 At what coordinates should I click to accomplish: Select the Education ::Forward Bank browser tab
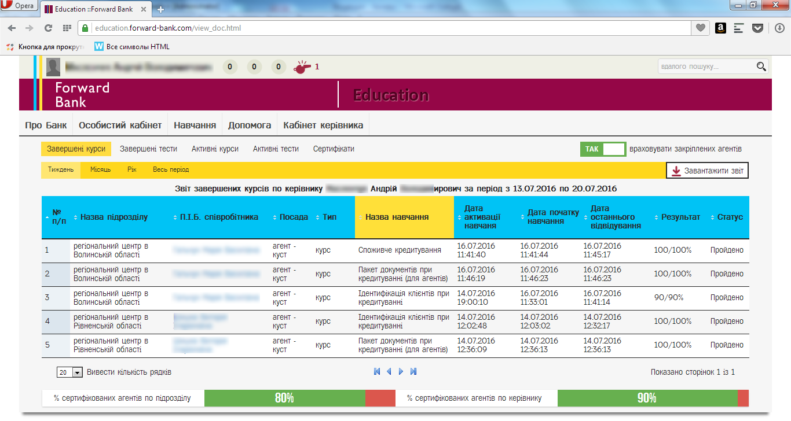(95, 9)
